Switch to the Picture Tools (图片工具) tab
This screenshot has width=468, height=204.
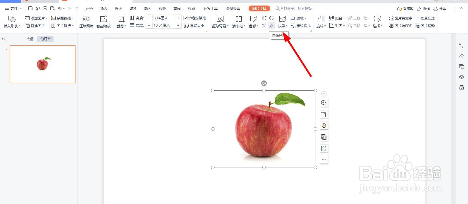click(259, 8)
